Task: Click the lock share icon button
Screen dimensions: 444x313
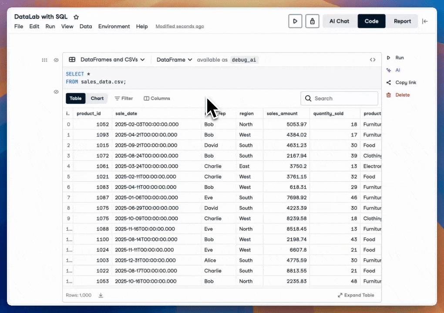Action: pos(313,21)
